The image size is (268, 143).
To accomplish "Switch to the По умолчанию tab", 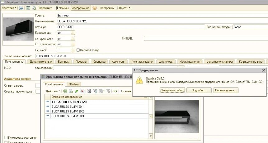I will 14,62.
